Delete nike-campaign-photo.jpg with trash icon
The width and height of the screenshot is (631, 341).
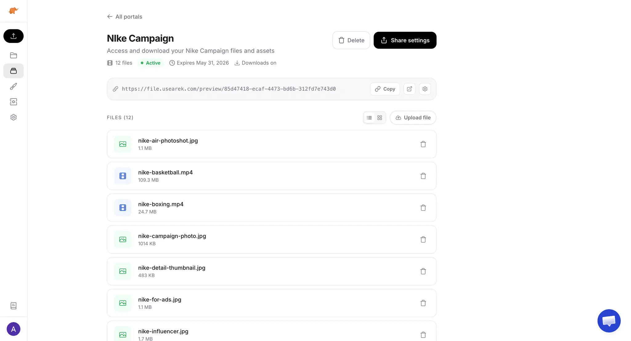(x=423, y=240)
